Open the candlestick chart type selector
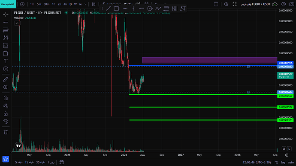296x166 pixels. [94, 4]
